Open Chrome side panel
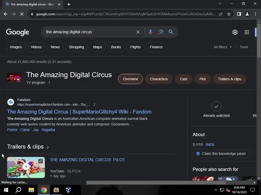 point(239,14)
